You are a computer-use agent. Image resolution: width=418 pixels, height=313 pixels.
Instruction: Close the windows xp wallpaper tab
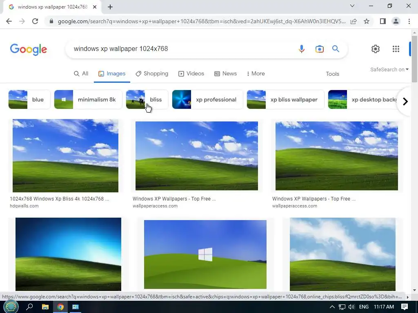pos(95,7)
